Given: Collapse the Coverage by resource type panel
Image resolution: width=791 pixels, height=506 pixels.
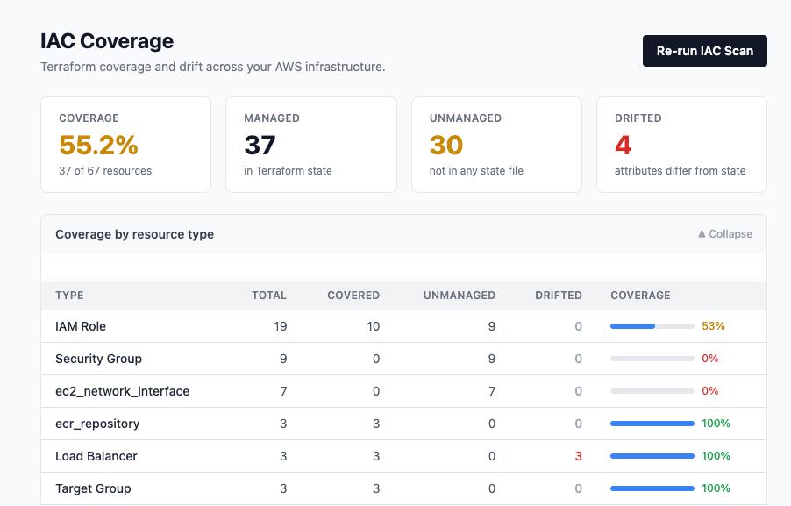Looking at the screenshot, I should tap(725, 234).
